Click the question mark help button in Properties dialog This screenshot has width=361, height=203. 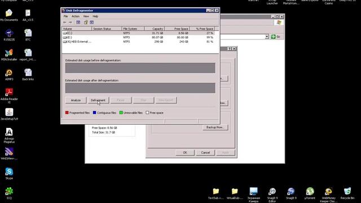[230, 49]
